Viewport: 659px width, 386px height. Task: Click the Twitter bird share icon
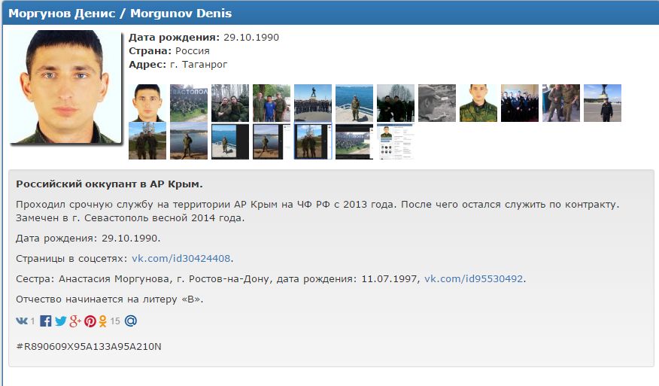point(60,321)
